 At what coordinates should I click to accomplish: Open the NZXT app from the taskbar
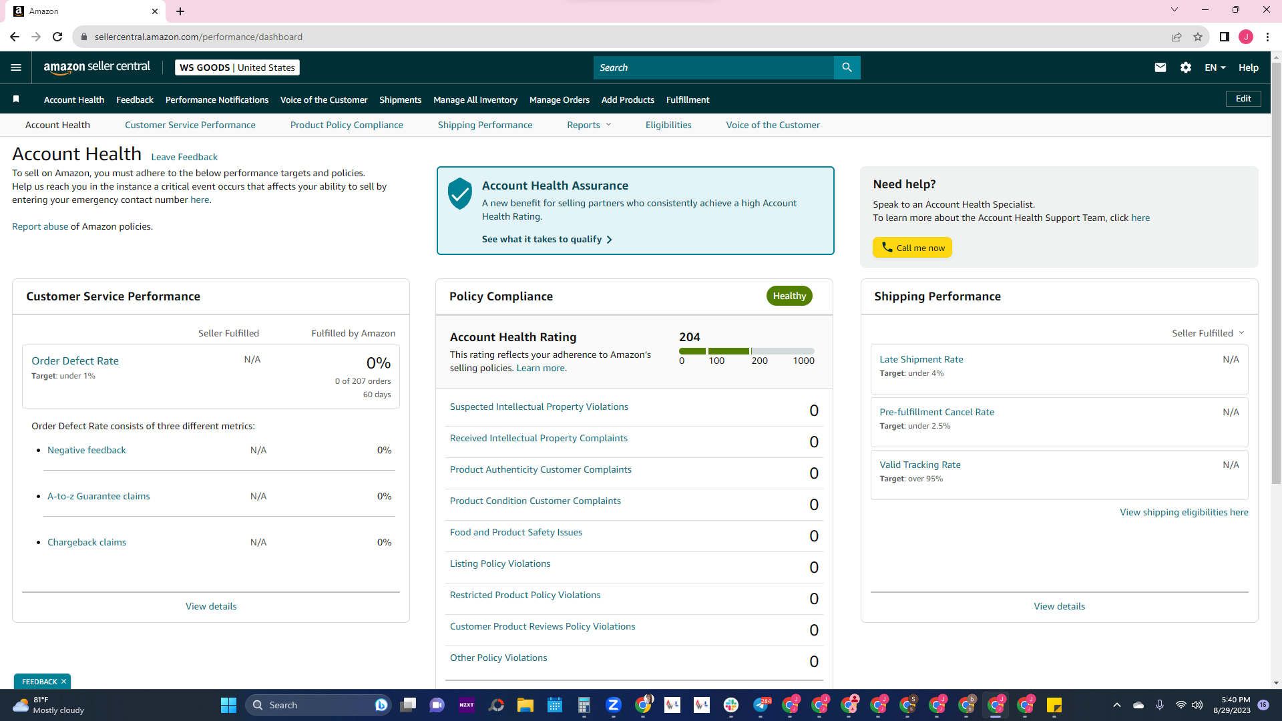pos(467,705)
